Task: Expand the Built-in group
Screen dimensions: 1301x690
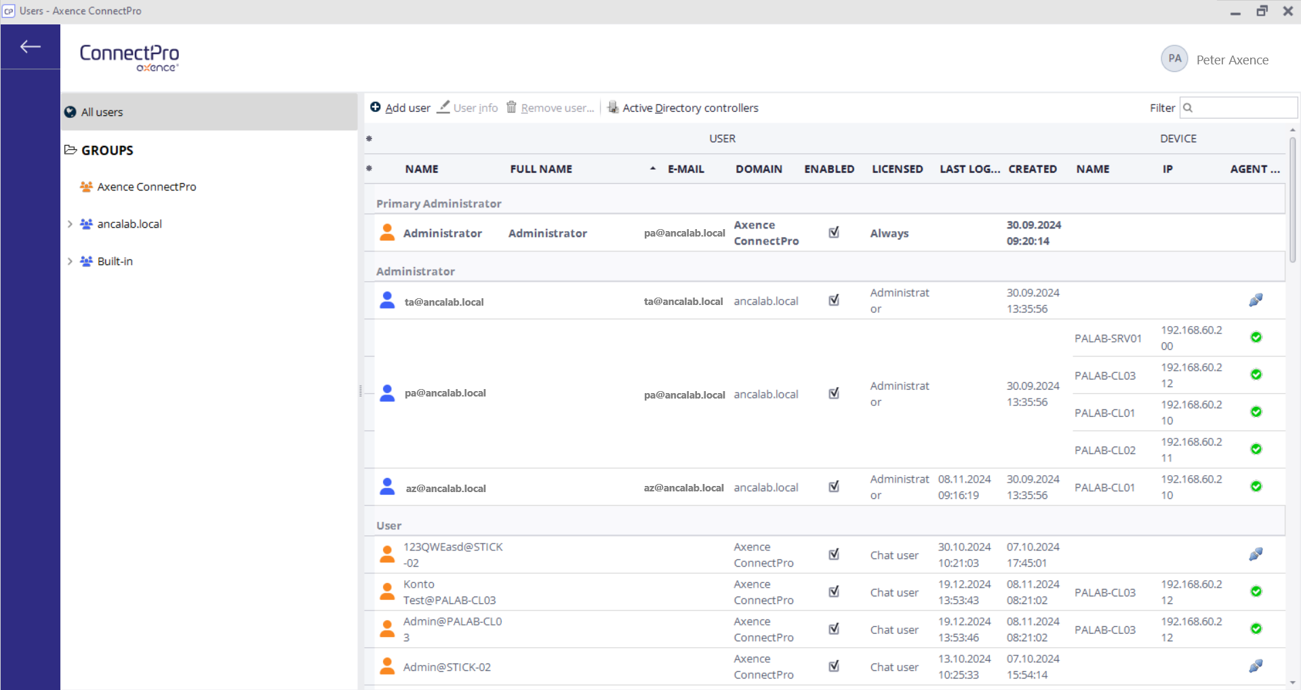Action: 70,261
